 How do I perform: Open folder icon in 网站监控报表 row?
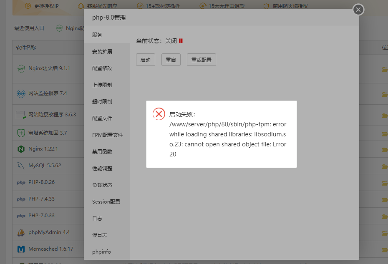coord(385,94)
